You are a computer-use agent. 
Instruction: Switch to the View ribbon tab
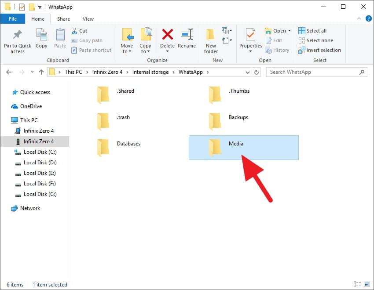tap(88, 19)
